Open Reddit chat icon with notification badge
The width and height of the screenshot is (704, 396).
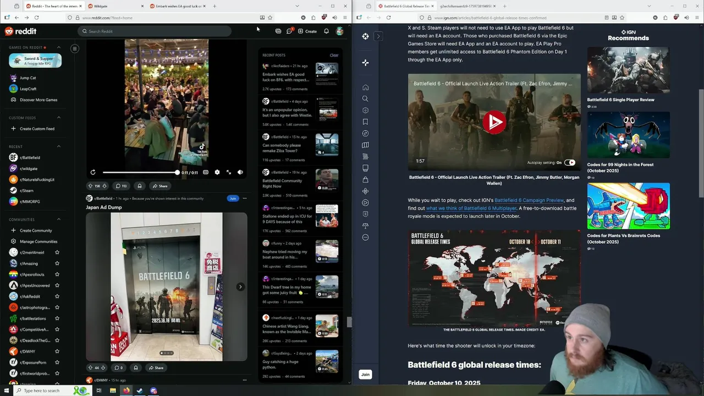click(289, 31)
